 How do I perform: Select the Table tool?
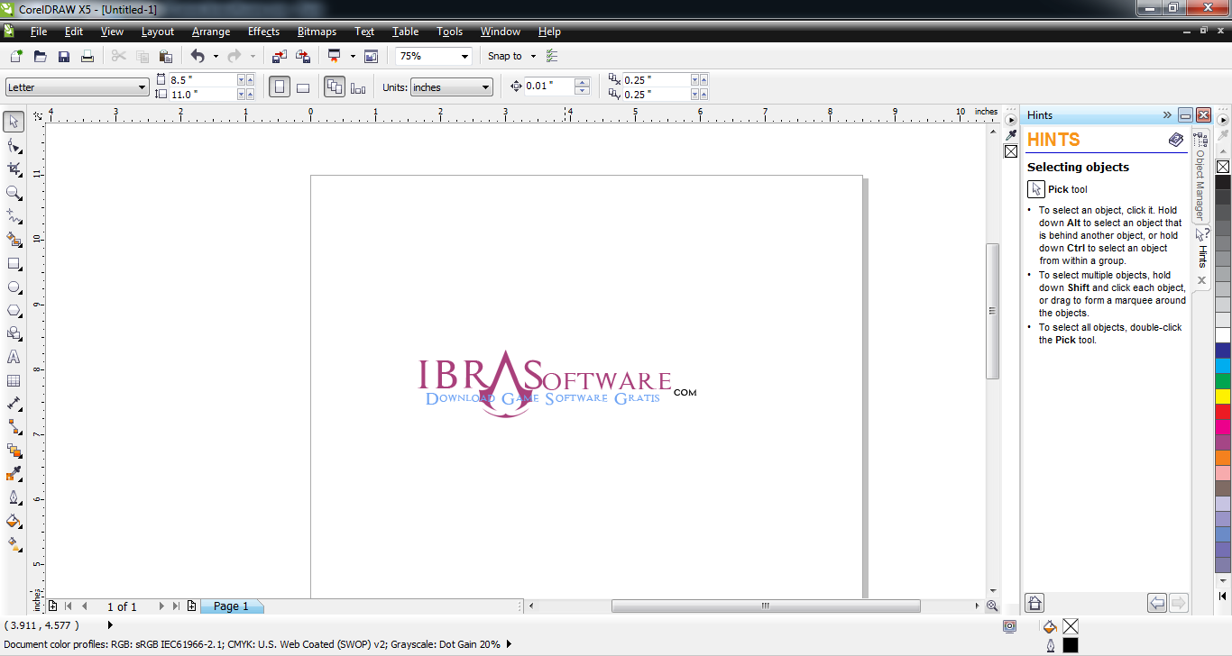pos(14,380)
